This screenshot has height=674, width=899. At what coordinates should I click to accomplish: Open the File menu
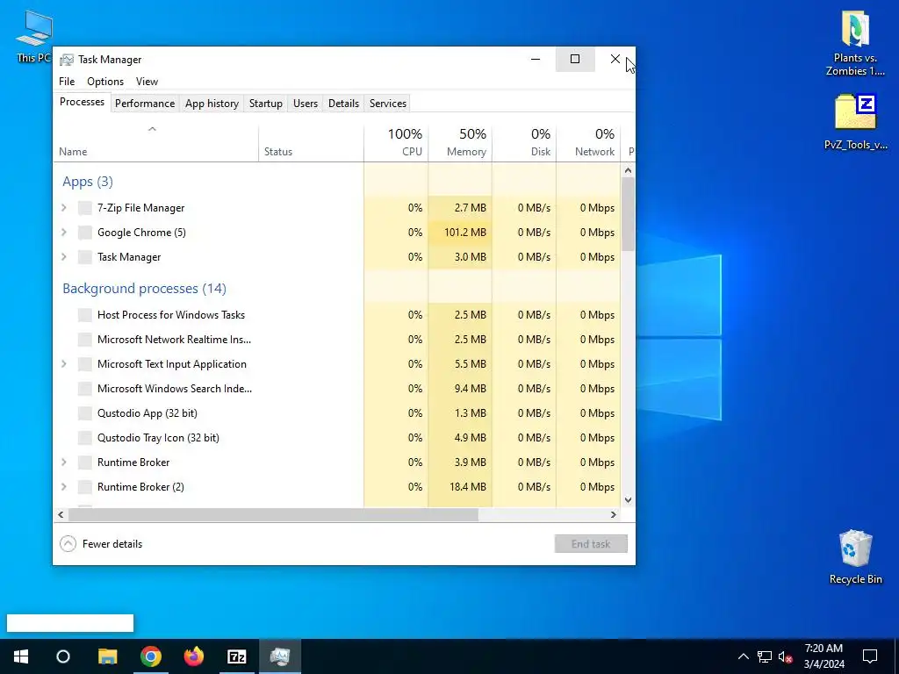(x=67, y=82)
